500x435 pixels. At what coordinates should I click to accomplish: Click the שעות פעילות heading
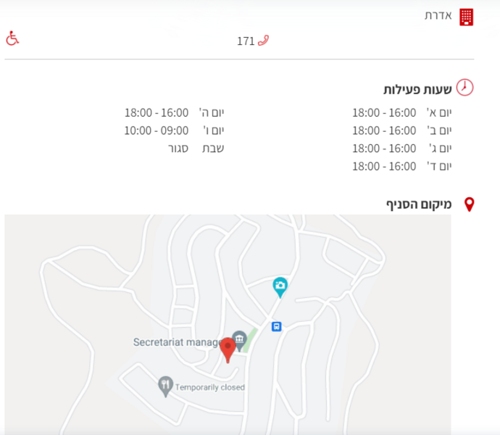click(417, 89)
